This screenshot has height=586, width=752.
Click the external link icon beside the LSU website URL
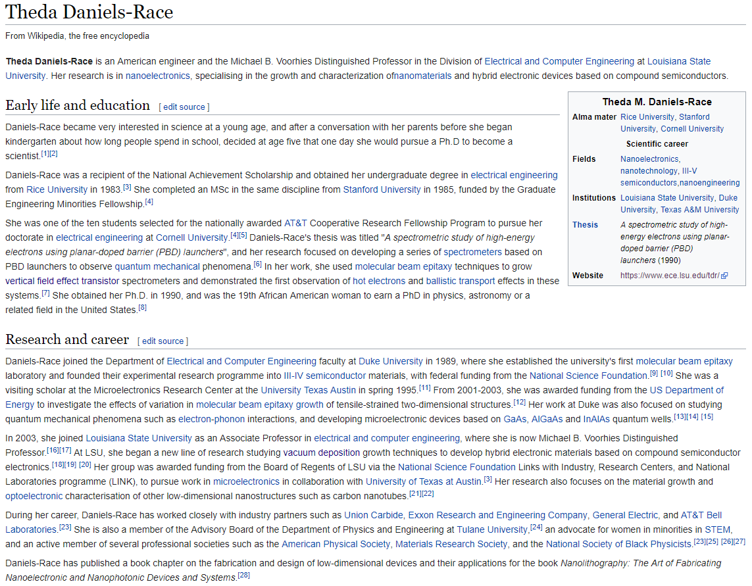click(x=724, y=276)
